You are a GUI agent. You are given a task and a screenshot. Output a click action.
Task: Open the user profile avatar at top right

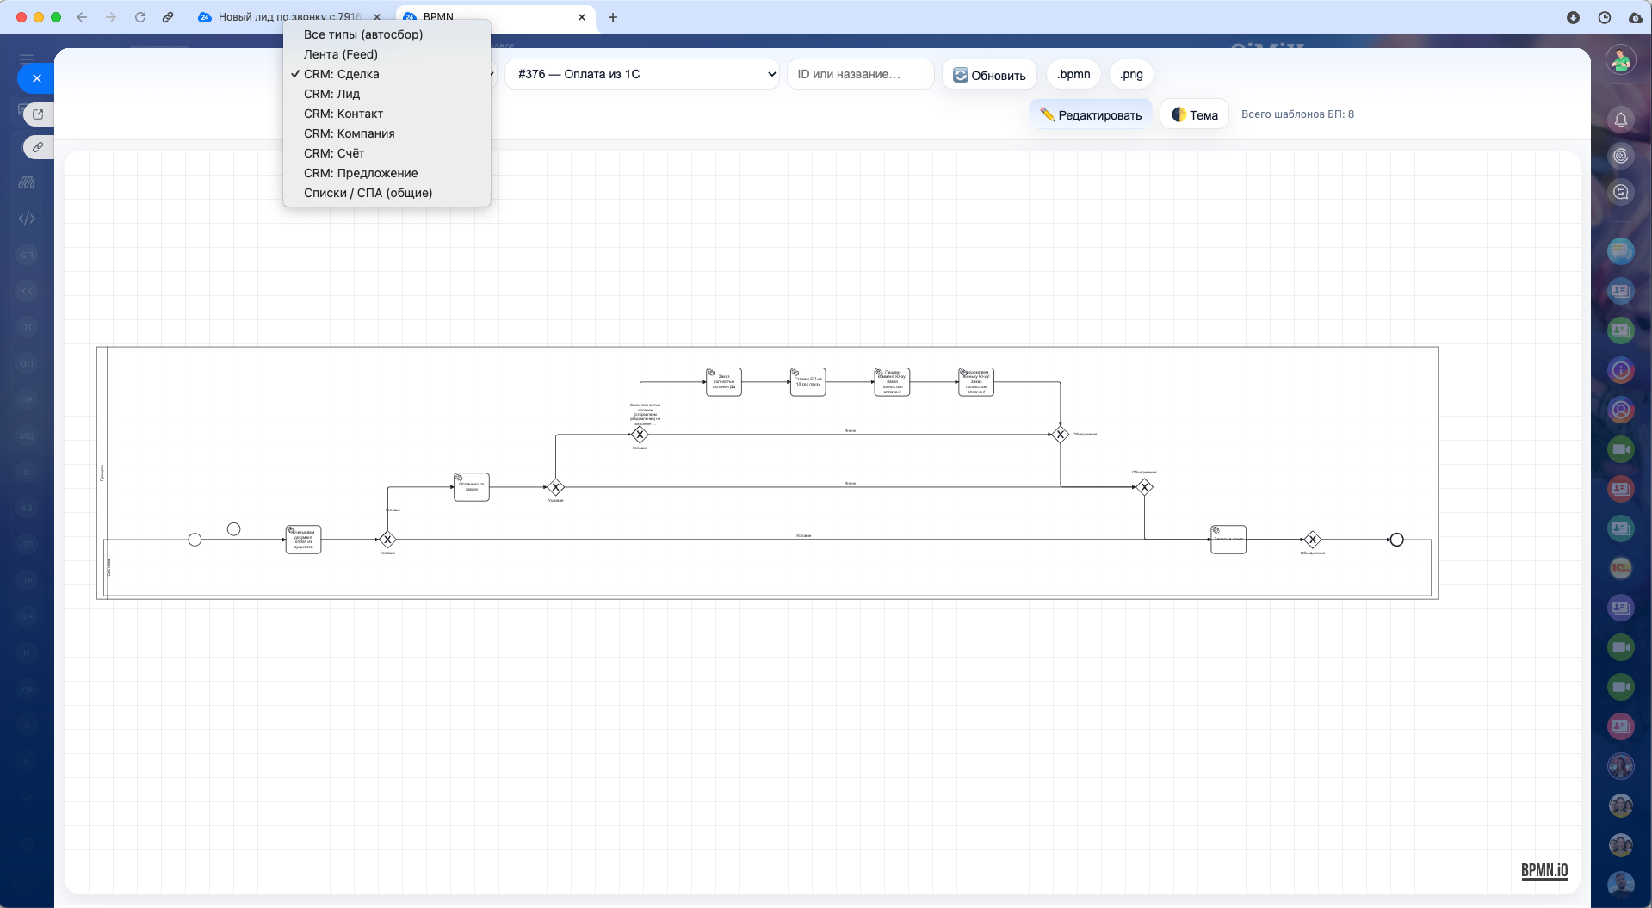(1620, 60)
